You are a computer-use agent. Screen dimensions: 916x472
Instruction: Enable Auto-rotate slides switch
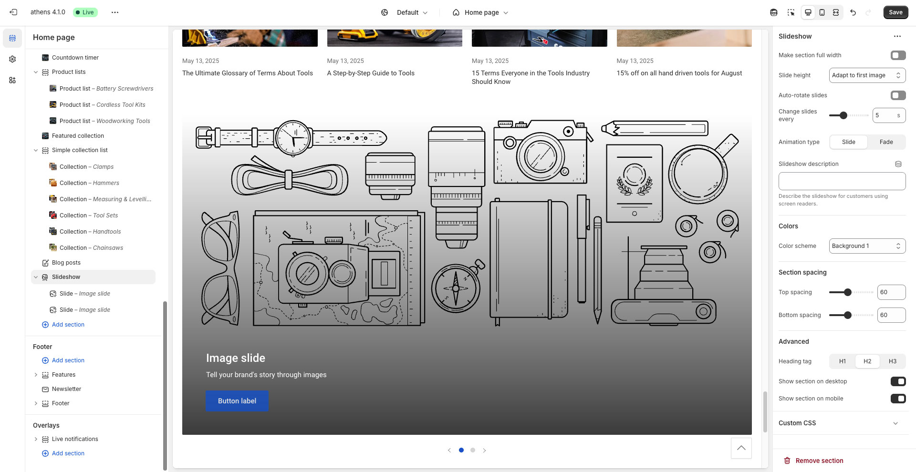coord(898,95)
